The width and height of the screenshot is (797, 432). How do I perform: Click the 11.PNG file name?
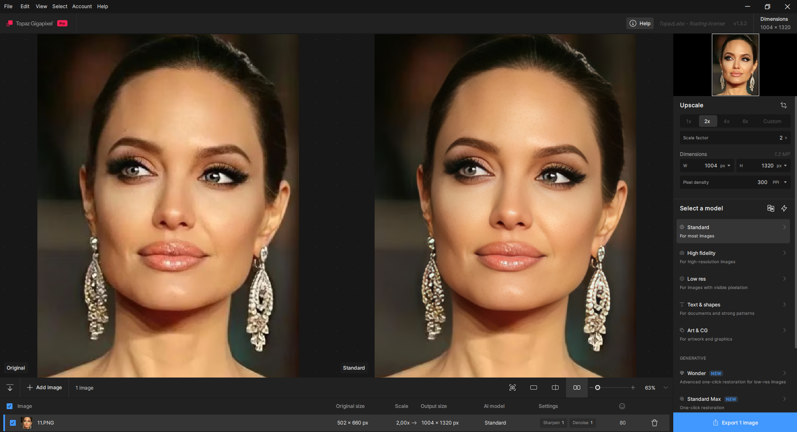[x=46, y=423]
